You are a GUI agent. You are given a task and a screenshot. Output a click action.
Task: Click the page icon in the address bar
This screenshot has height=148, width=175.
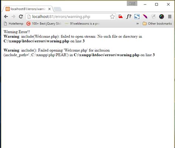pos(29,17)
